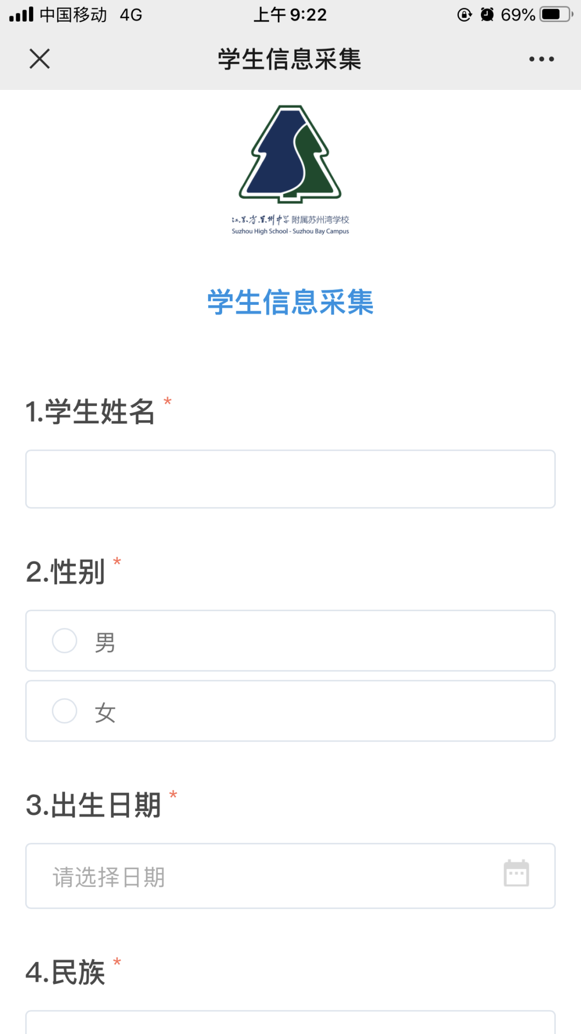The image size is (581, 1034).
Task: Click the blue 学生信息采集 form heading
Action: pos(290,302)
